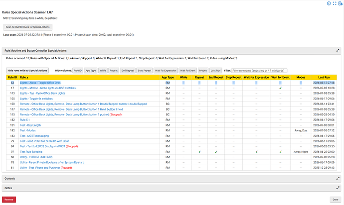Select the 'Away, Night' modes cell

coord(301,152)
